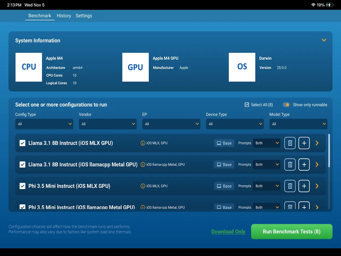Click the plus icon on the Llama 3.1 llamacpp Metal row
The image size is (341, 256).
[x=304, y=164]
